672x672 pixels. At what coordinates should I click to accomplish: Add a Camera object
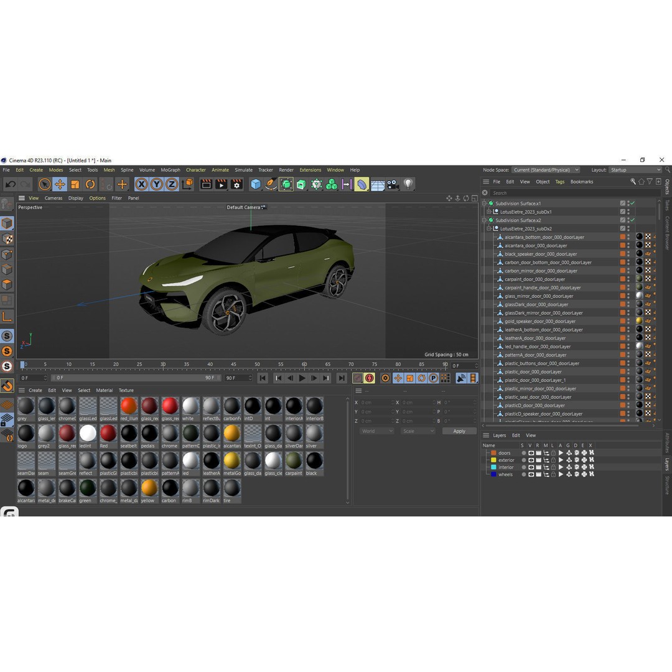[393, 184]
